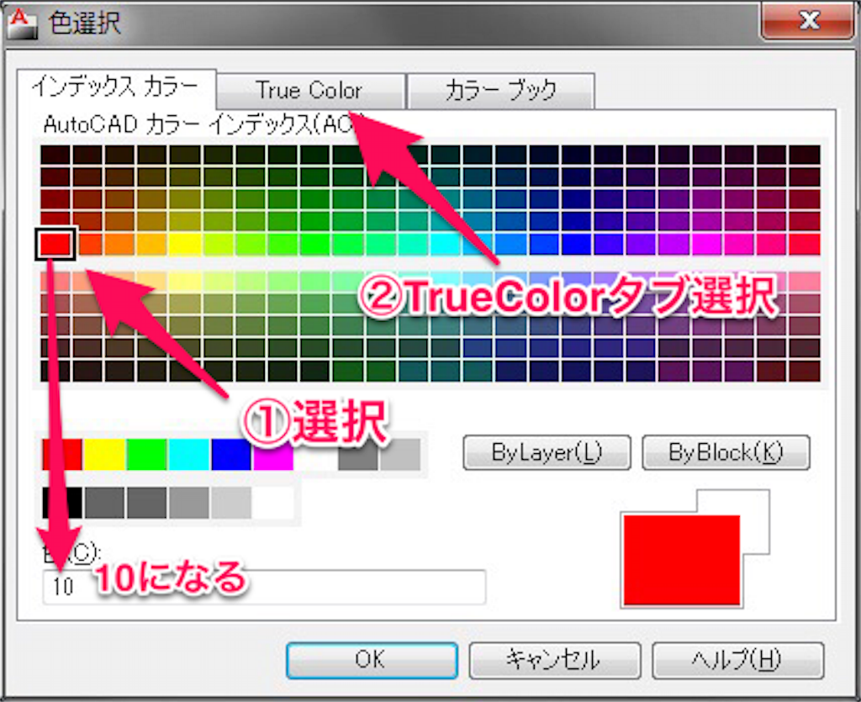Choose the green standard color swatch
The image size is (861, 702).
(x=146, y=454)
